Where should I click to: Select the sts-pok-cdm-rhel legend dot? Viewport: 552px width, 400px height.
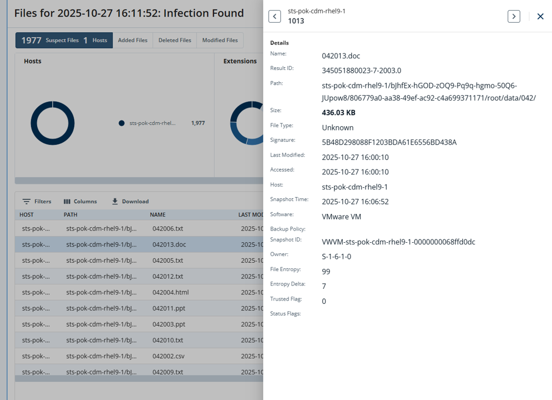point(121,123)
